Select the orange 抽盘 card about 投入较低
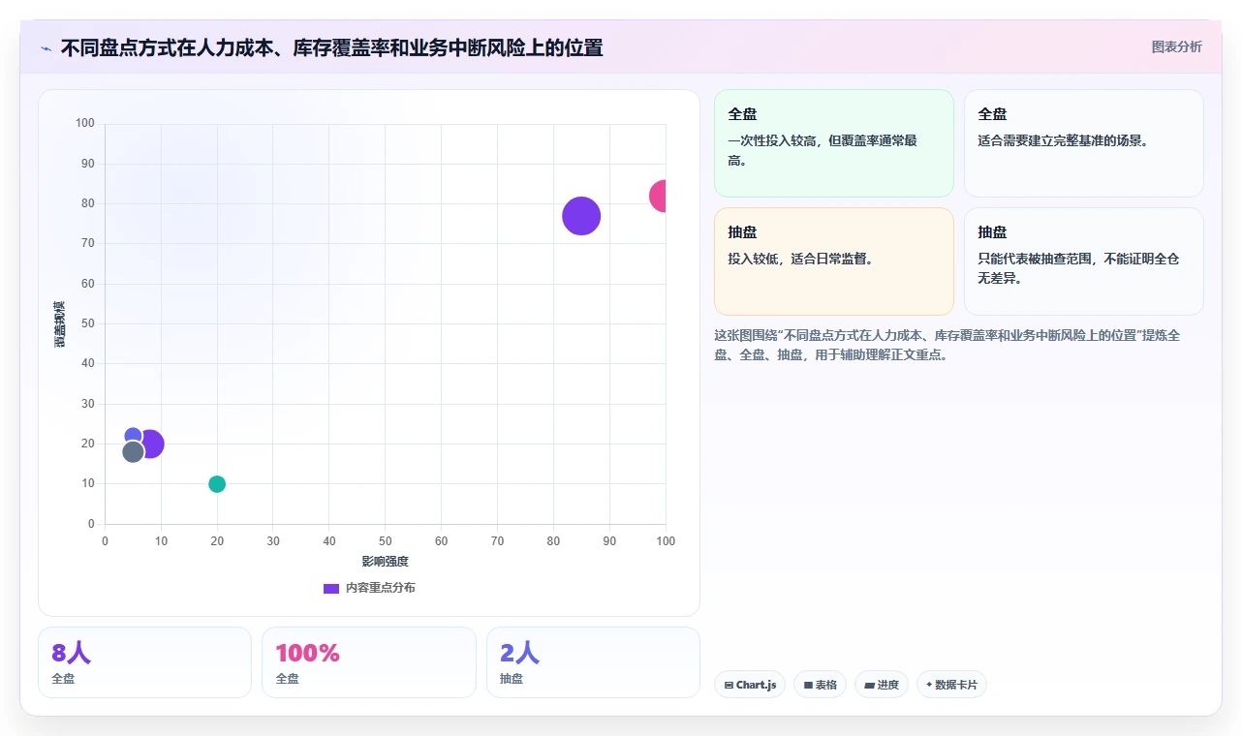The width and height of the screenshot is (1242, 736). (834, 261)
